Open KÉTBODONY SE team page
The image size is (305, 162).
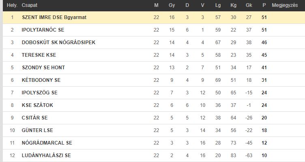(41, 80)
